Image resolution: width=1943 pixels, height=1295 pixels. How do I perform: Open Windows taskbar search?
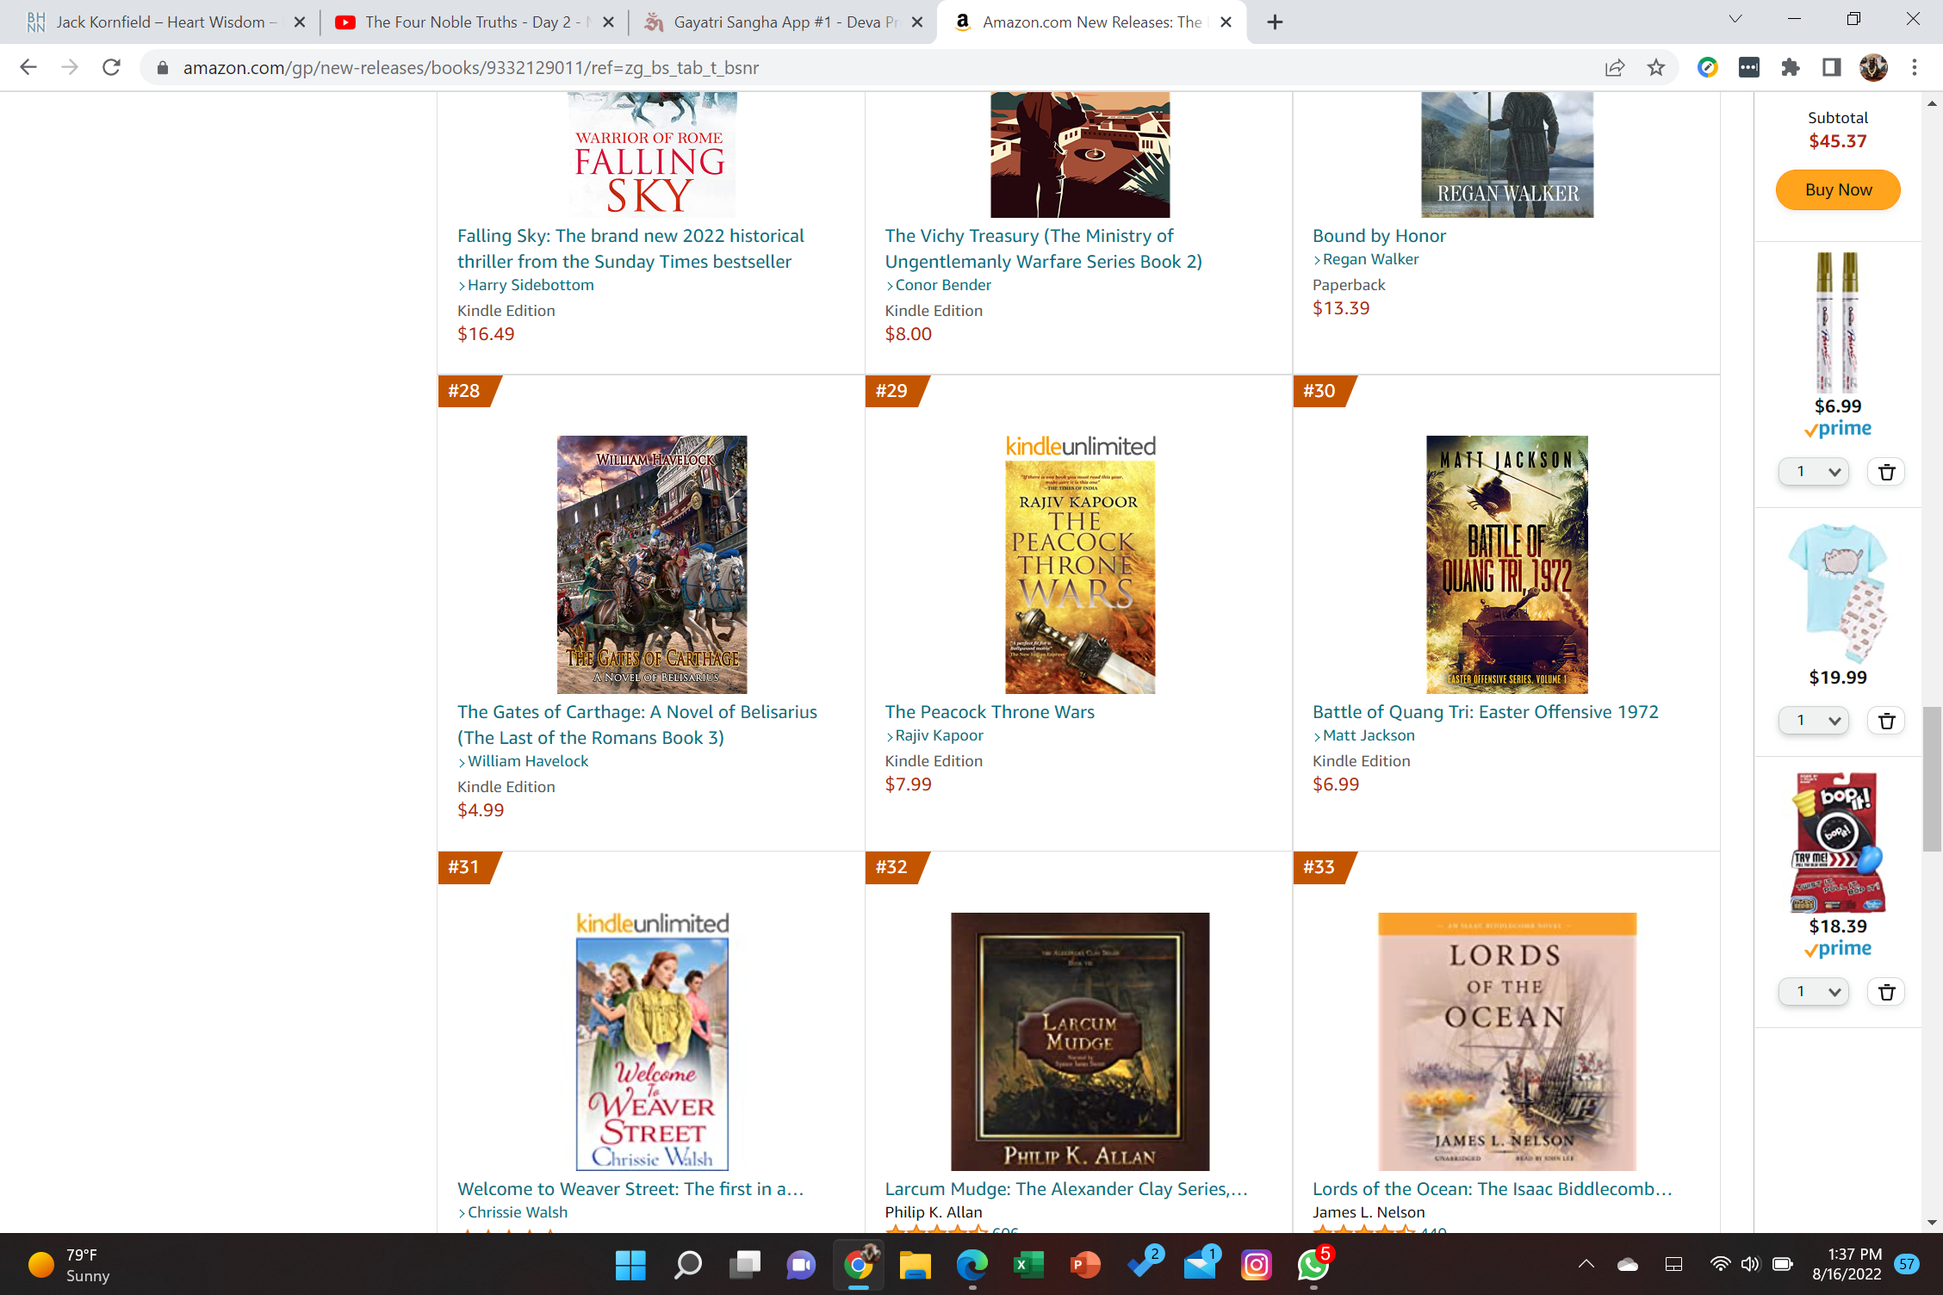coord(687,1264)
